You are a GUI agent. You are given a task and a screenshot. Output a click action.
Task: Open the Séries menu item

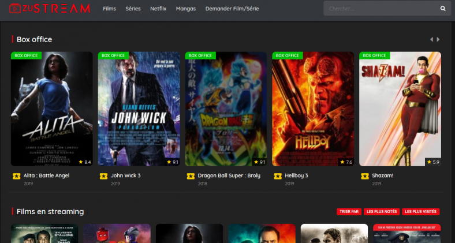coord(133,9)
